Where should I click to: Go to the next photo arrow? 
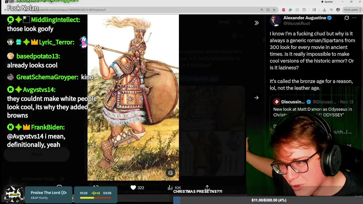pyautogui.click(x=256, y=98)
